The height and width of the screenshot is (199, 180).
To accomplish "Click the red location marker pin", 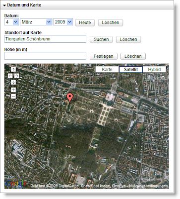I will click(x=70, y=98).
